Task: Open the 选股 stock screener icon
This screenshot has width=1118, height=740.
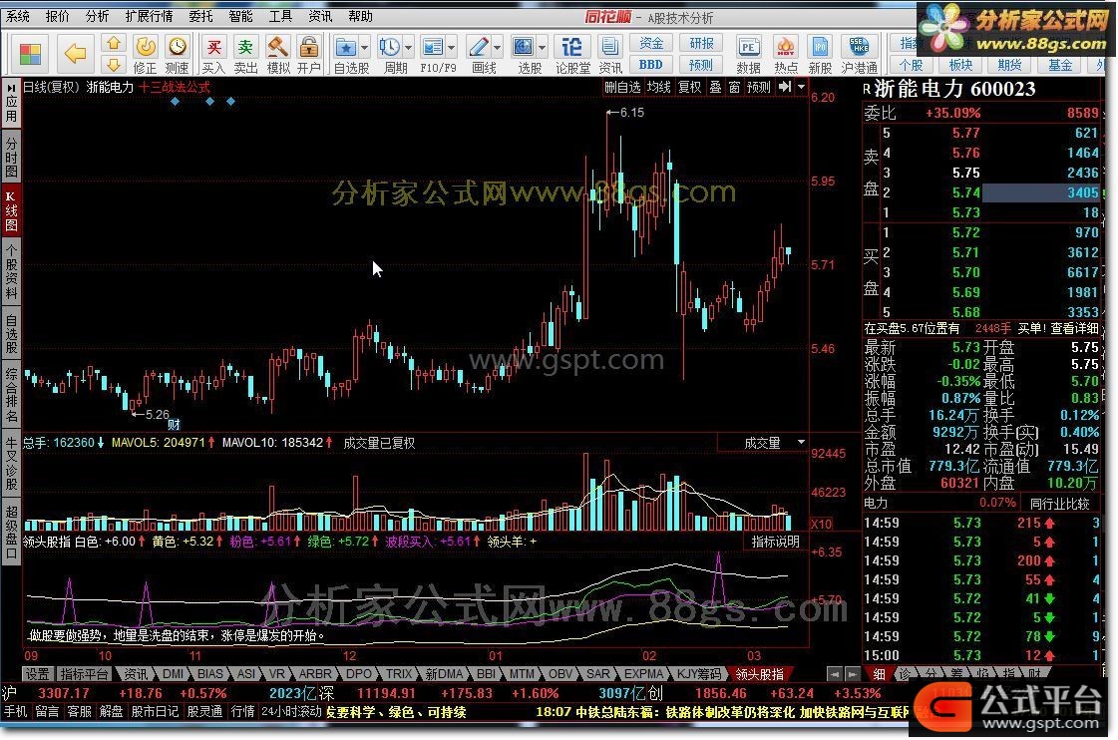Action: tap(524, 47)
